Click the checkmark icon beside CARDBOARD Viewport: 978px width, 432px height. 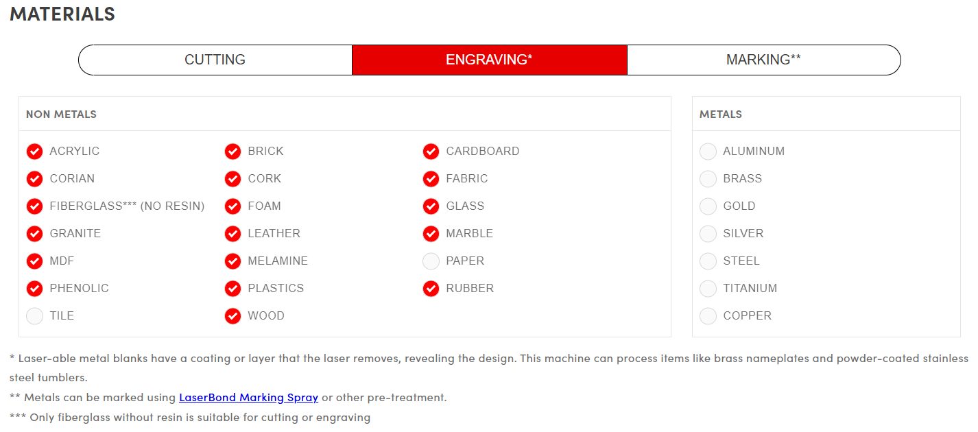point(431,152)
